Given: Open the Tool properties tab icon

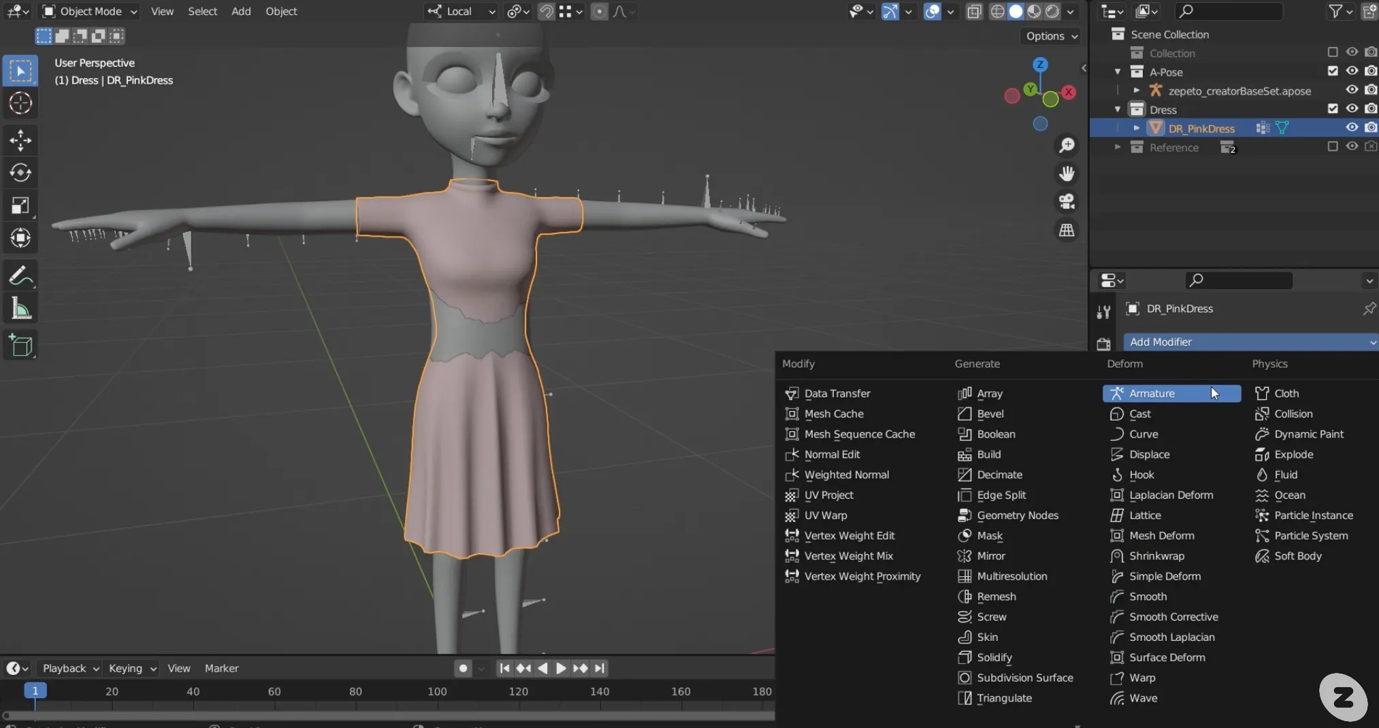Looking at the screenshot, I should pyautogui.click(x=1103, y=312).
